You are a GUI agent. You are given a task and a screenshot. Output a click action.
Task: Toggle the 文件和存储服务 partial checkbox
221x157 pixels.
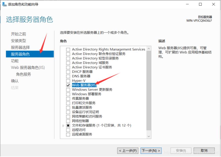click(x=68, y=125)
